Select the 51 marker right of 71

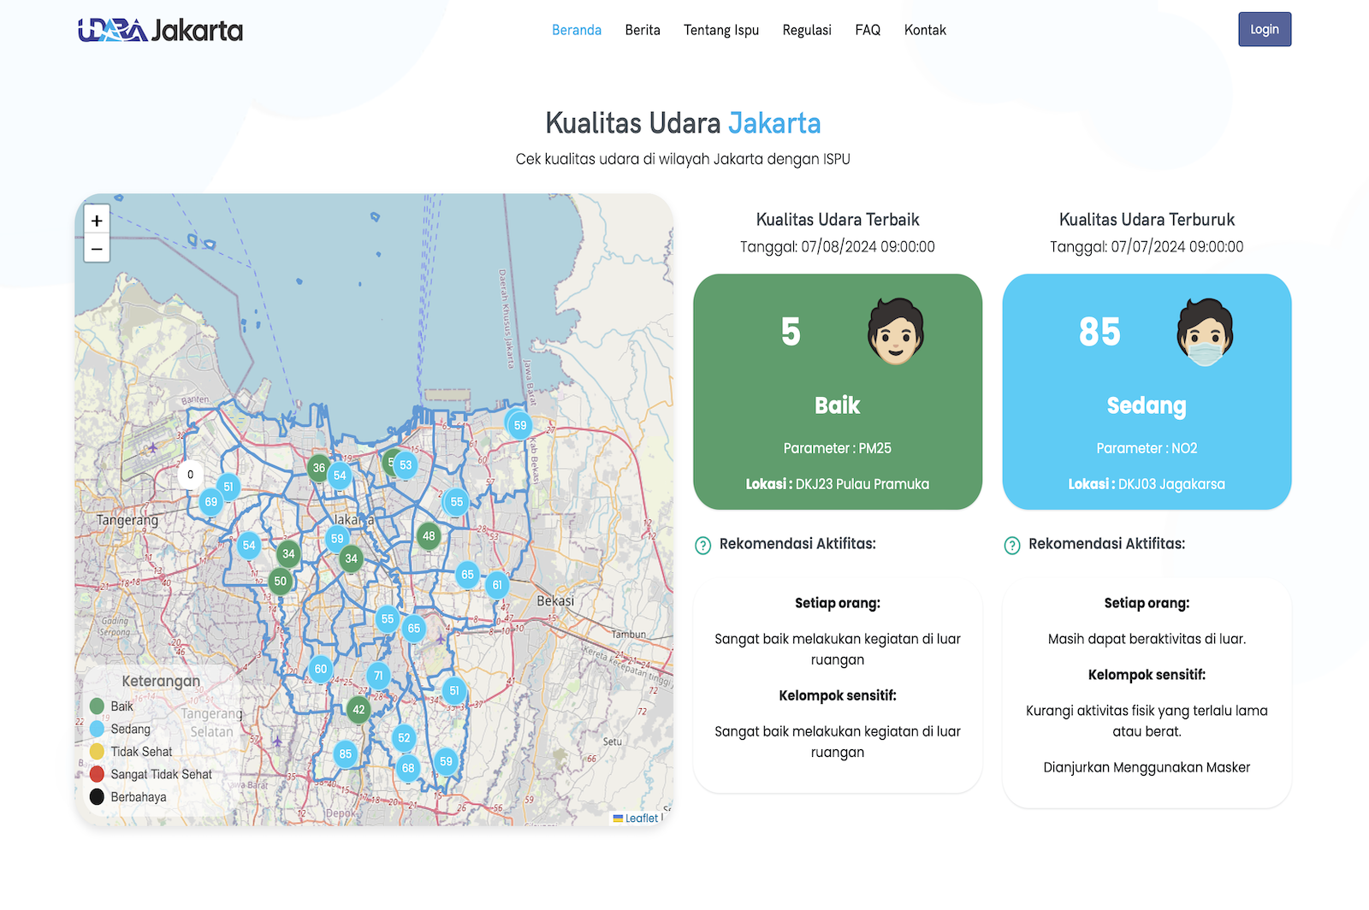454,691
